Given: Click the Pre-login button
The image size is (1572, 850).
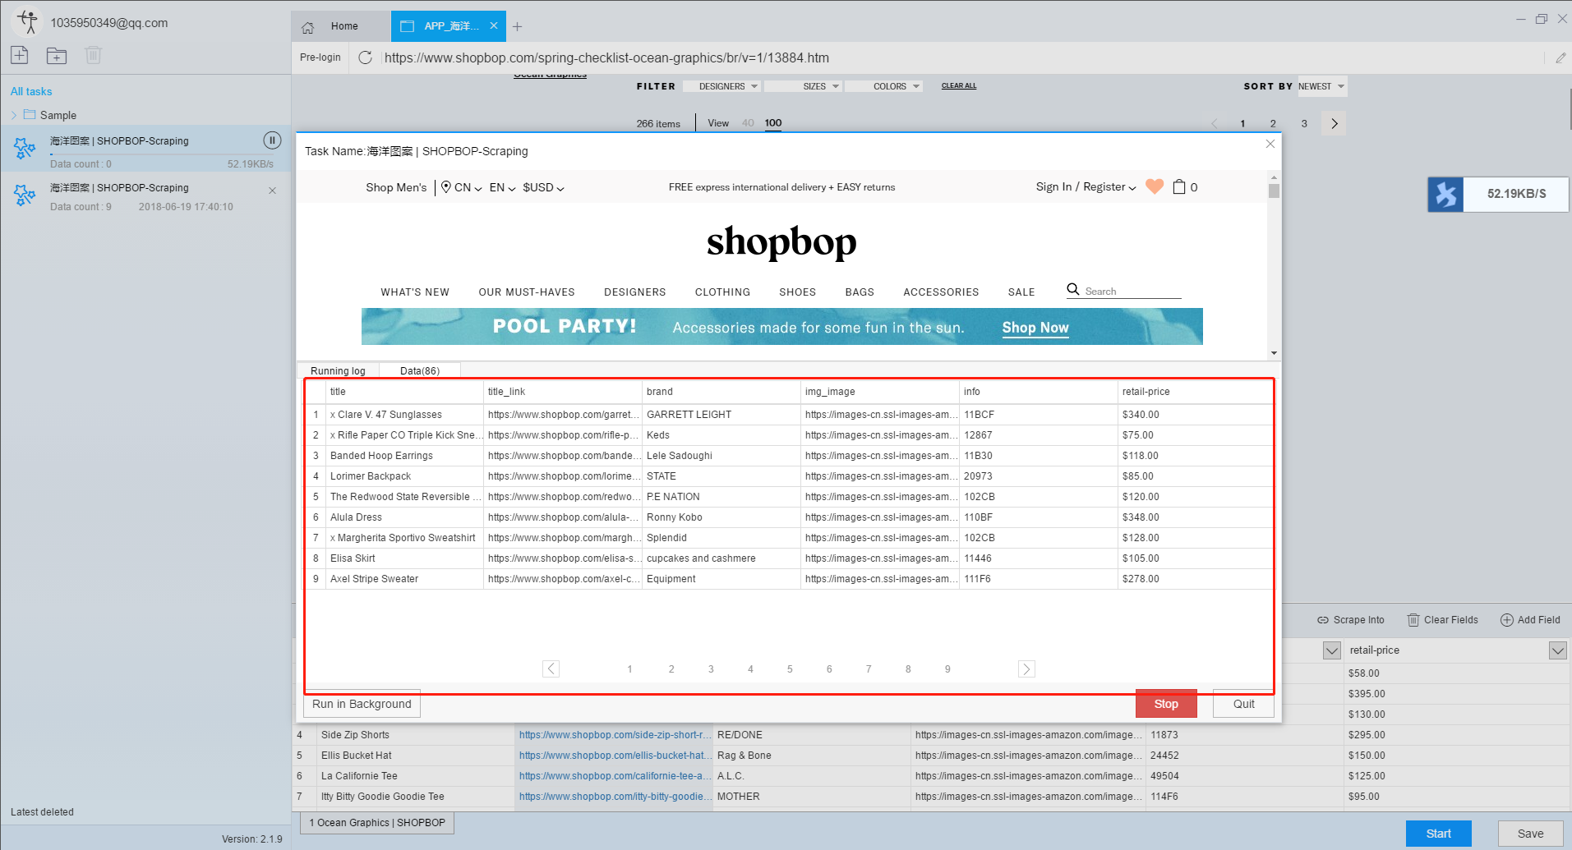Looking at the screenshot, I should [320, 57].
